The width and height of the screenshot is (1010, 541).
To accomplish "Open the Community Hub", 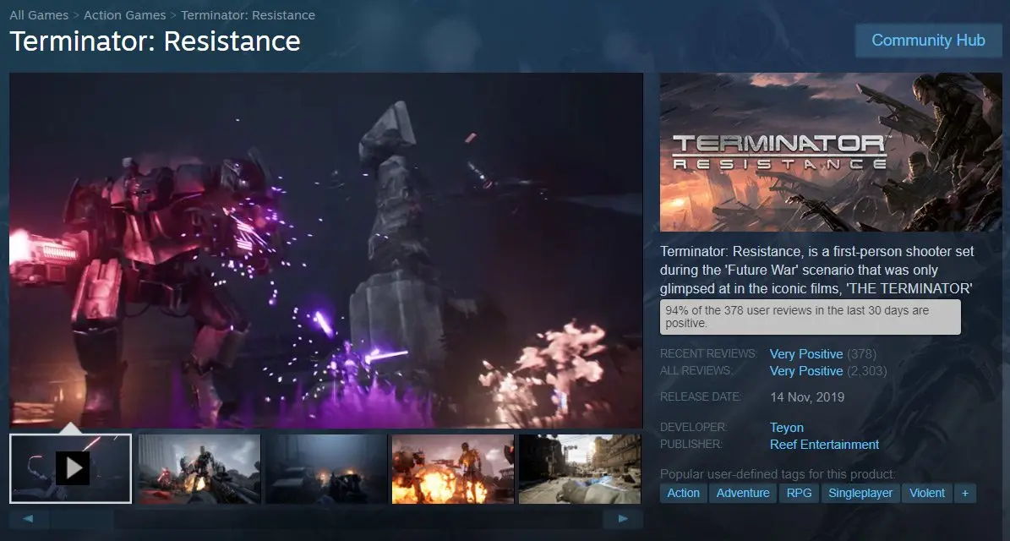I will [x=928, y=41].
